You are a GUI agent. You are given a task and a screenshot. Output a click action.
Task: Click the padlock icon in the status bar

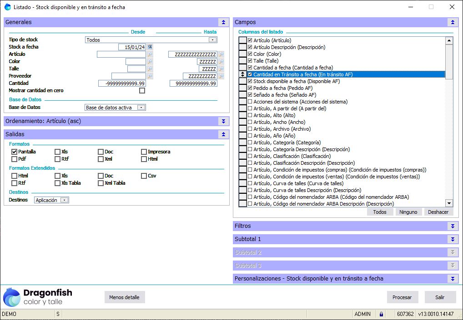381,314
